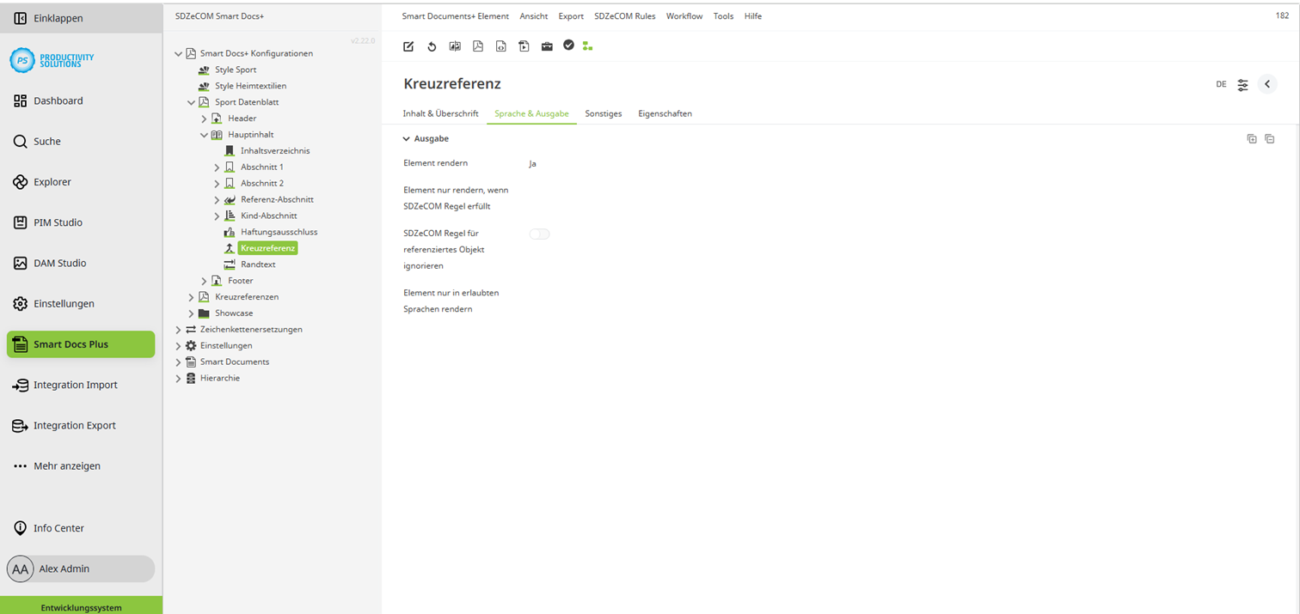Viewport: 1300px width, 614px height.
Task: Click the code file toolbar icon
Action: (500, 46)
